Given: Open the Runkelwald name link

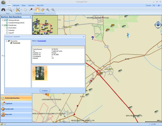Looking at the screenshot, I should 42,41.
